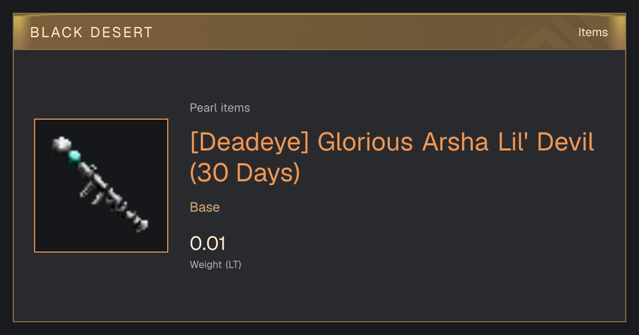Image resolution: width=639 pixels, height=335 pixels.
Task: Open the Items link in the header
Action: (593, 32)
